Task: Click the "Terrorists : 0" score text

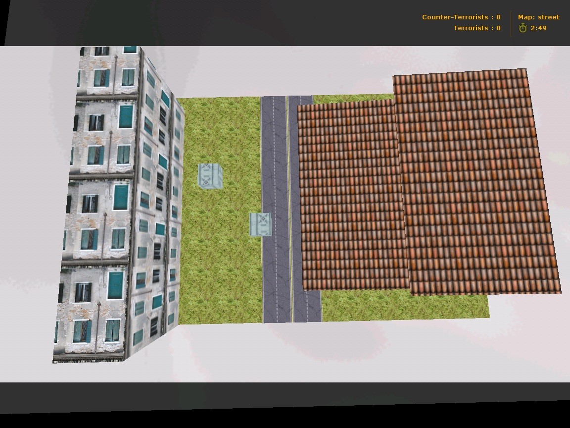Action: pyautogui.click(x=476, y=28)
